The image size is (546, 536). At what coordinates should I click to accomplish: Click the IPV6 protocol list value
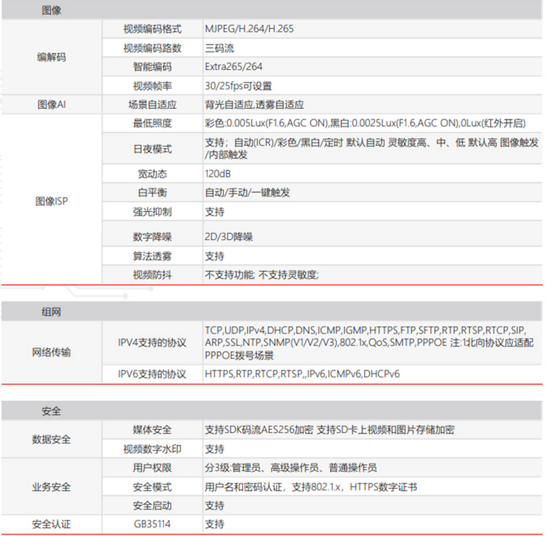[302, 374]
